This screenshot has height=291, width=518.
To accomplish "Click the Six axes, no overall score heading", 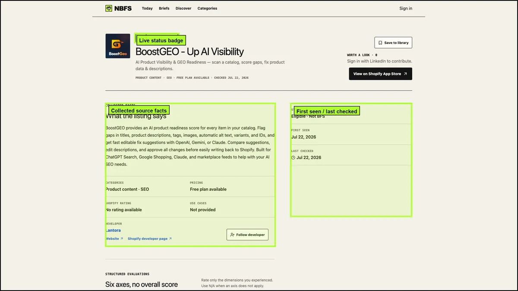I will coord(142,285).
